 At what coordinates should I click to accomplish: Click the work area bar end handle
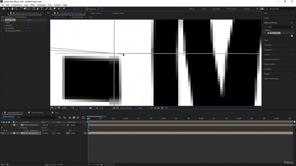click(101, 117)
